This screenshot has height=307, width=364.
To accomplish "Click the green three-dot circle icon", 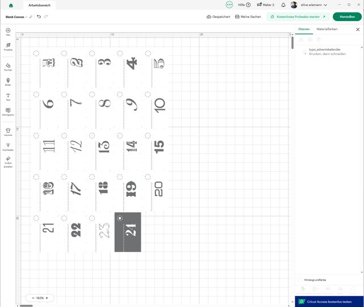I will pos(229,5).
